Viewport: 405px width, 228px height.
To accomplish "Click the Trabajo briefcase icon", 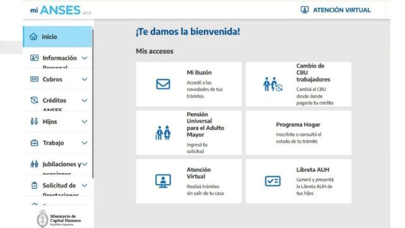I will click(x=34, y=143).
